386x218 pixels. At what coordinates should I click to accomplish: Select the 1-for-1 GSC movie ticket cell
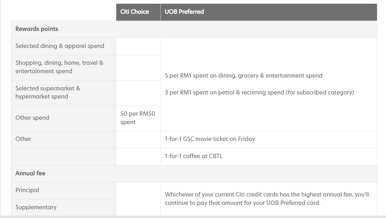pos(210,139)
